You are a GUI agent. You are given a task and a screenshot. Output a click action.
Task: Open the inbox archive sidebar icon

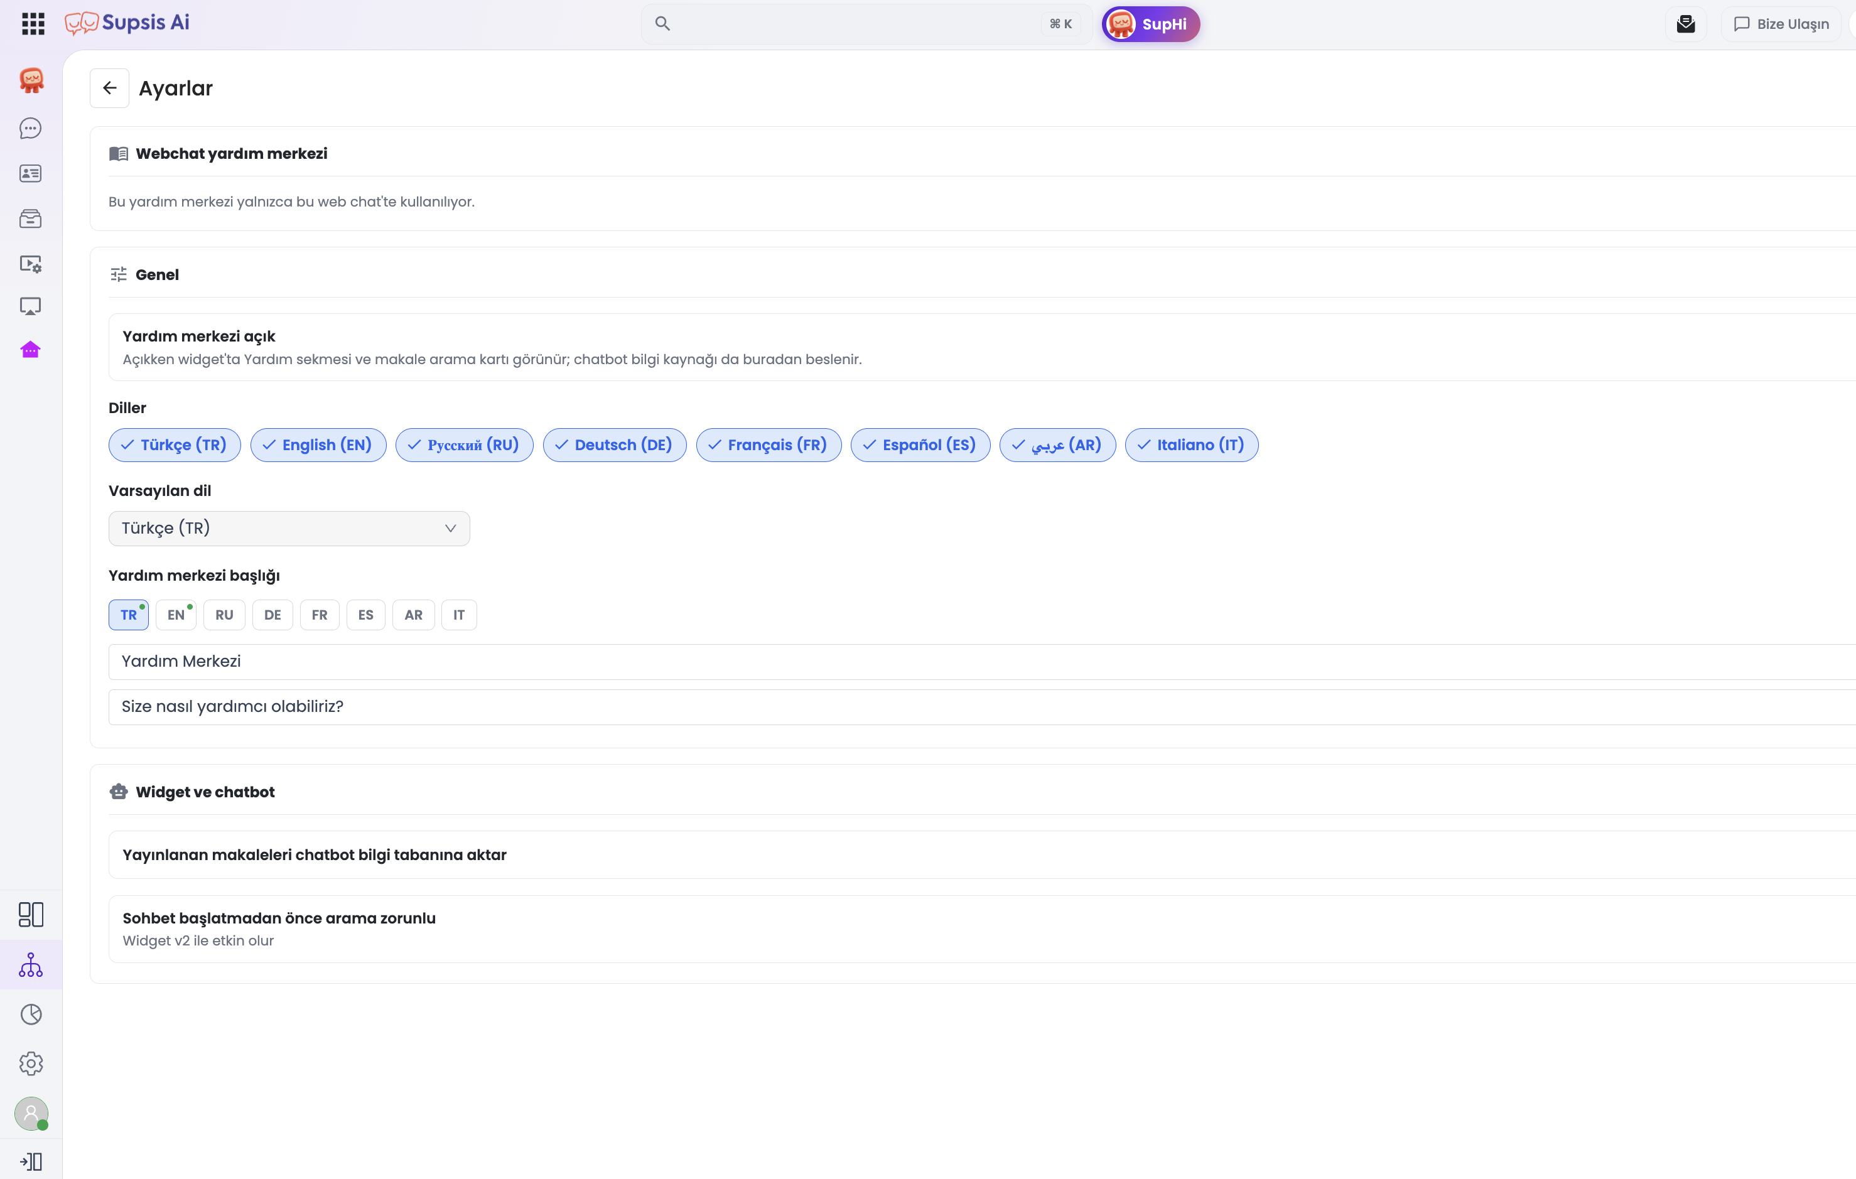point(31,219)
